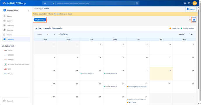Click the My Learning button
The height and width of the screenshot is (105, 201).
[40, 20]
